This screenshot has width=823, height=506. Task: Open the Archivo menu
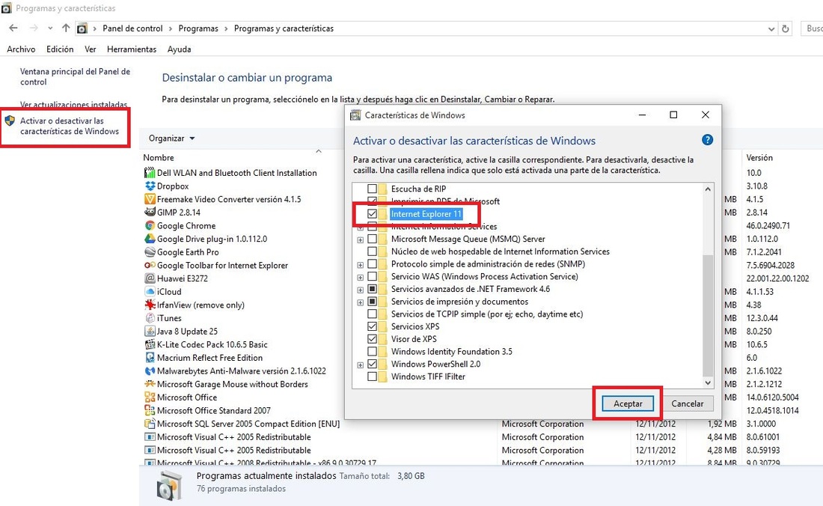point(21,49)
